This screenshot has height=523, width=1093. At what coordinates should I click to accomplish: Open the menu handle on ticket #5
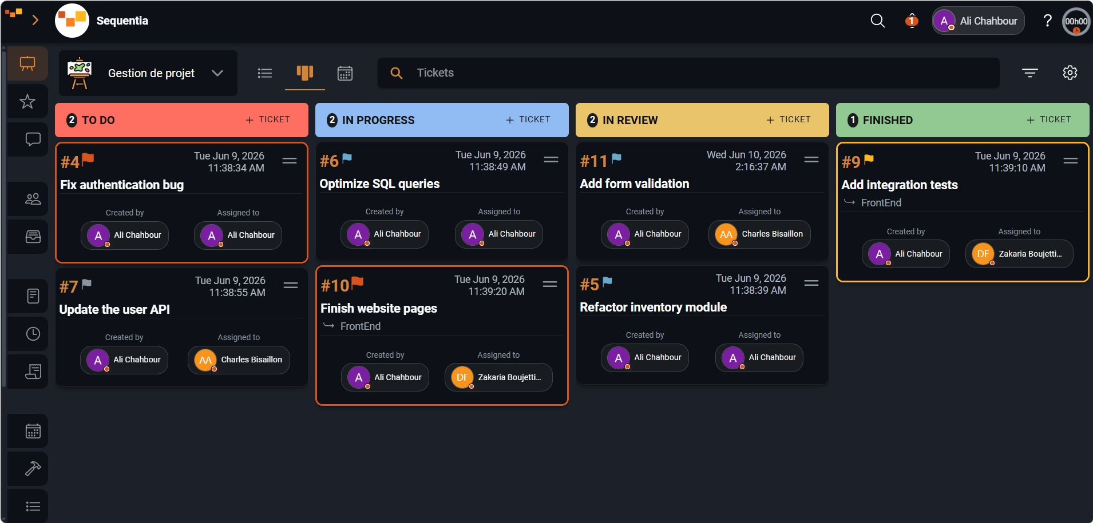pyautogui.click(x=811, y=284)
